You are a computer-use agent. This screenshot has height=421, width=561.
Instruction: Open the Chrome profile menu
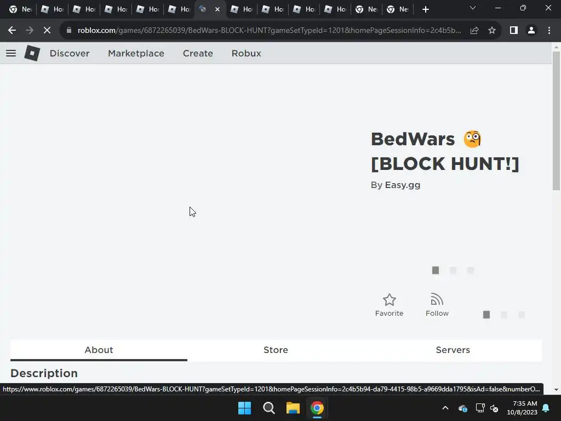[531, 31]
